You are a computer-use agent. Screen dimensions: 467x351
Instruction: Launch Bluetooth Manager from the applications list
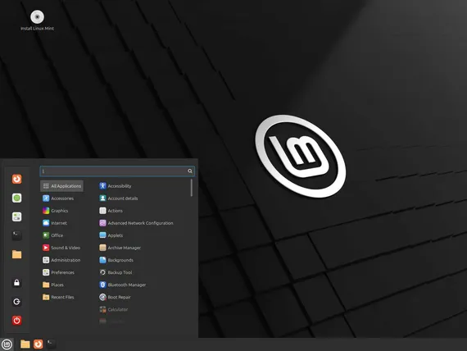click(122, 285)
